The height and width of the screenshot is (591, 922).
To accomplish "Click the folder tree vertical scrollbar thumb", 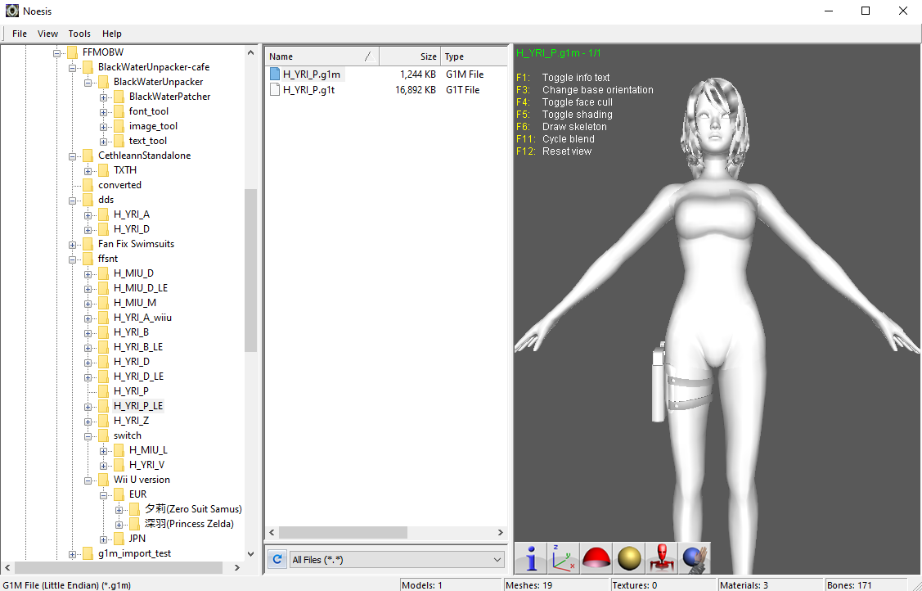I will click(x=251, y=270).
